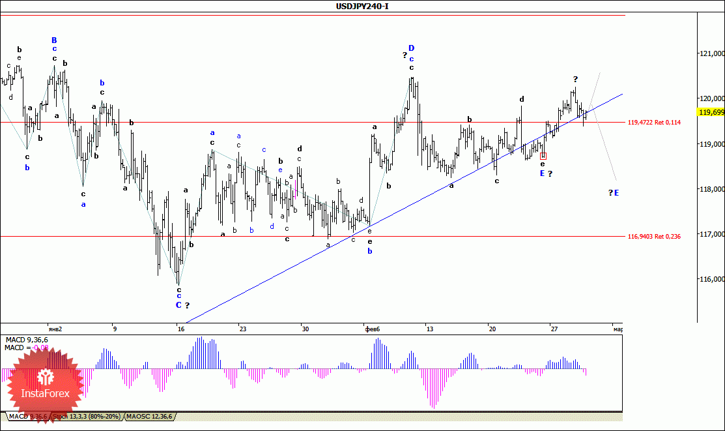The image size is (725, 431).
Task: Click the date label 23 on time axis
Action: click(243, 329)
